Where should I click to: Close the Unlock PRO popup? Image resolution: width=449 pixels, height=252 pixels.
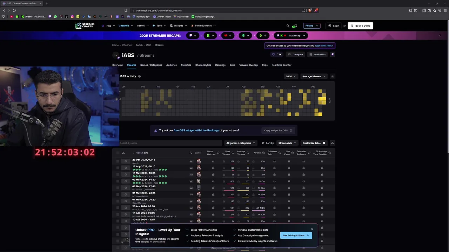312,229
